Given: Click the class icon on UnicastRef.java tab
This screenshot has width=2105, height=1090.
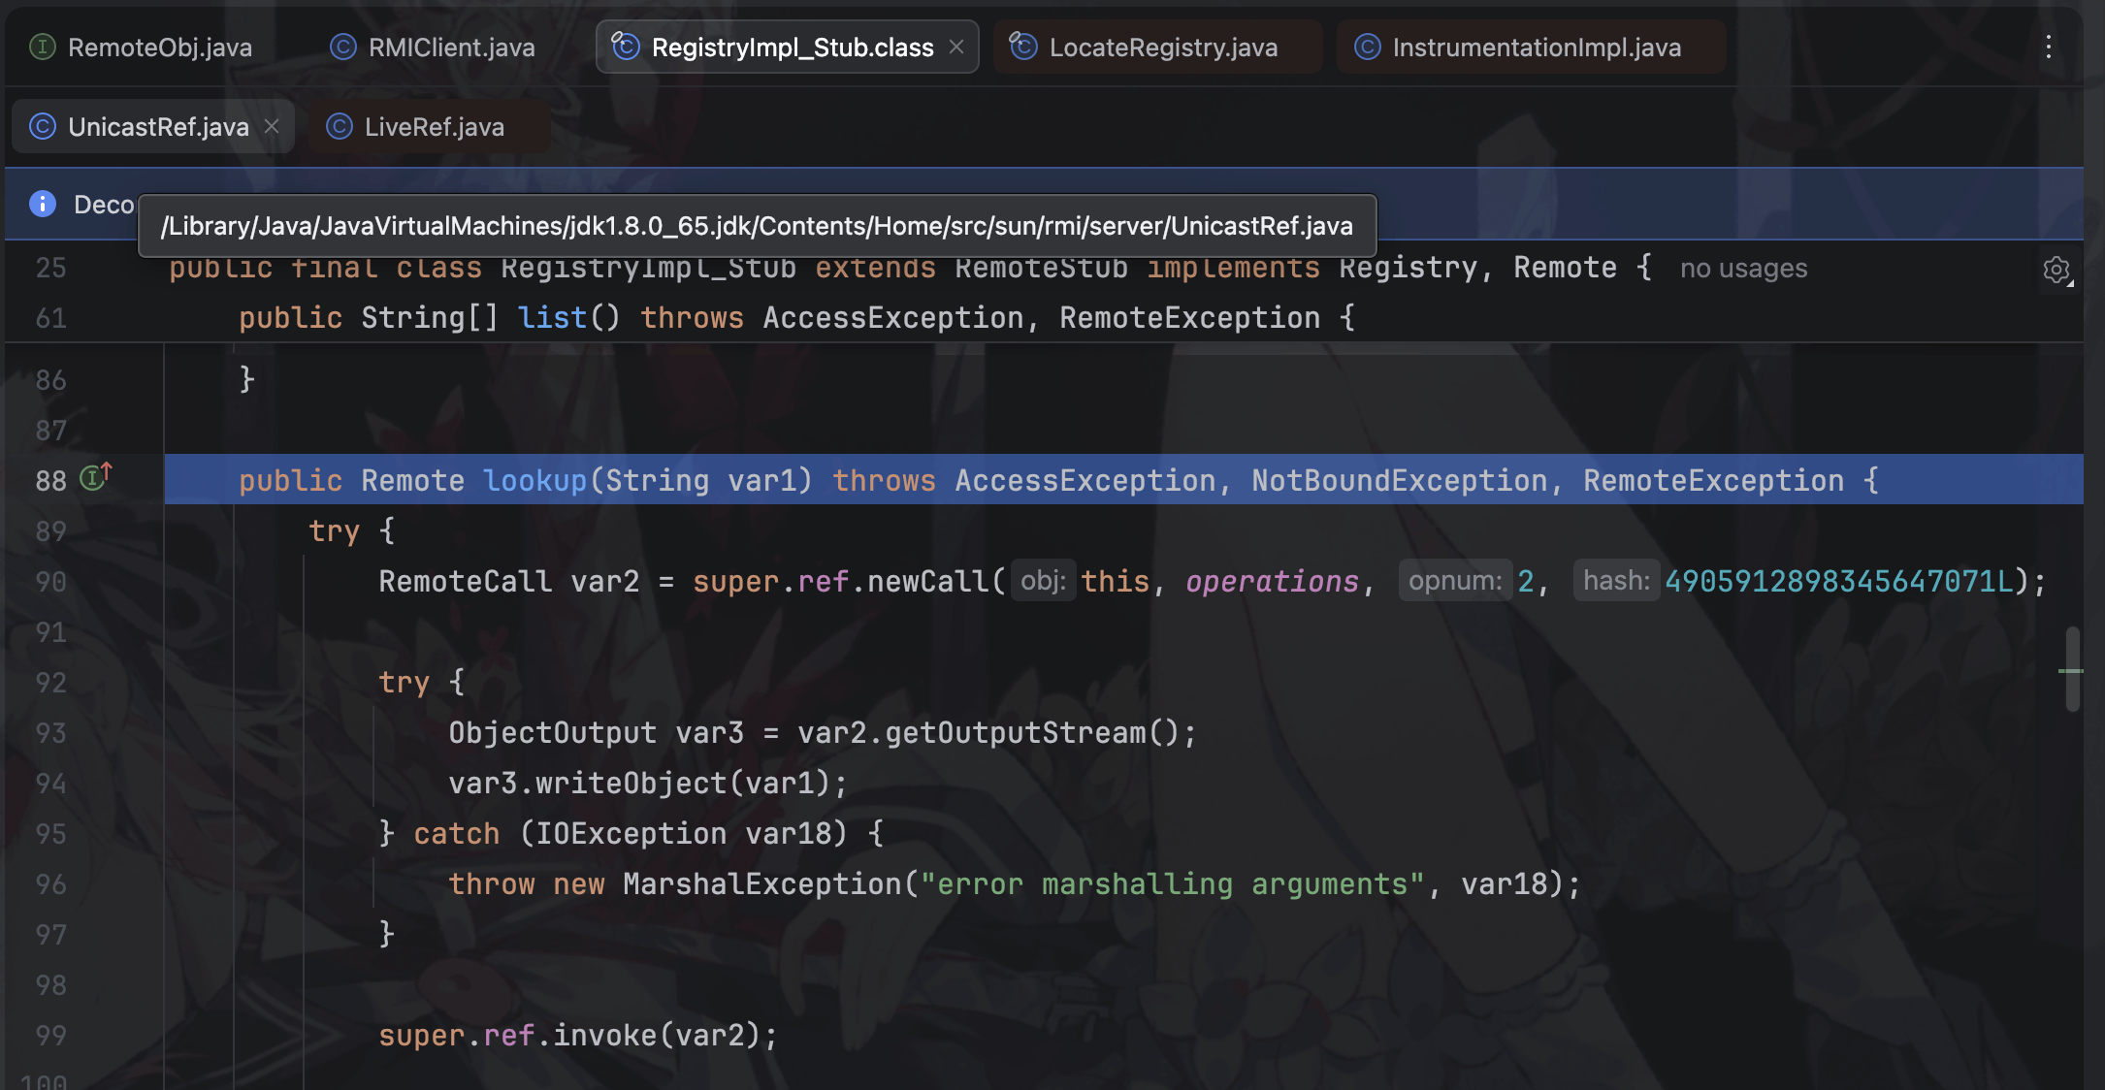Looking at the screenshot, I should click(42, 126).
